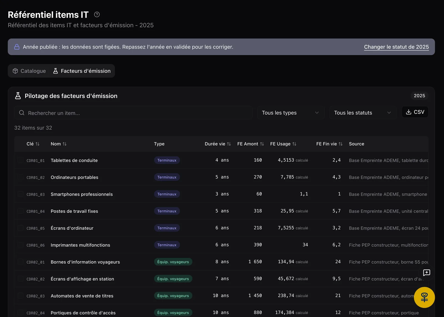Viewport: 444px width, 317px height.
Task: Open the Tous les types dropdown
Action: click(x=291, y=113)
